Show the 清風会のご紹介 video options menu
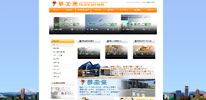This screenshot has width=206, height=100. click(x=97, y=54)
